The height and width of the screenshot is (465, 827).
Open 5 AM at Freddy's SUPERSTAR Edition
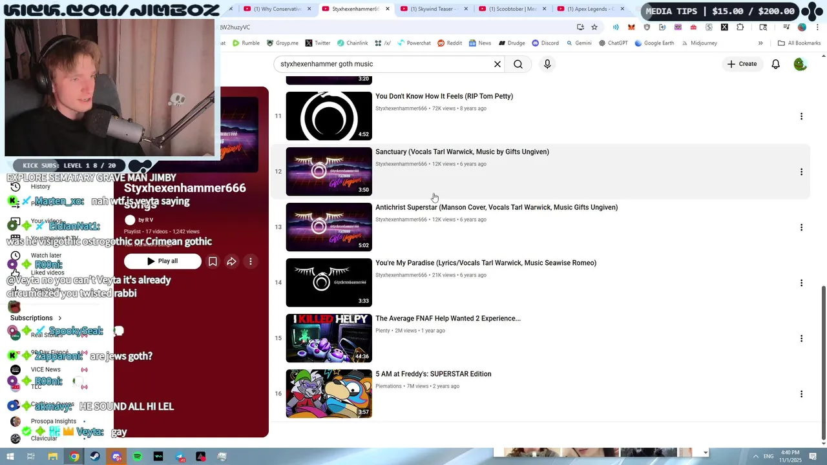tap(433, 374)
